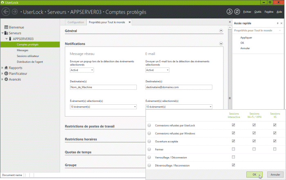
Task: Toggle Connexions refusées par UserLock Sessions Interactive
Action: pyautogui.click(x=233, y=125)
